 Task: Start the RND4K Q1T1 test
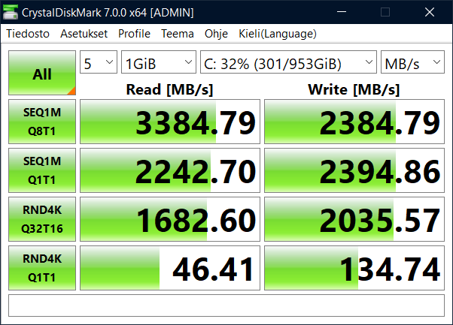[42, 267]
